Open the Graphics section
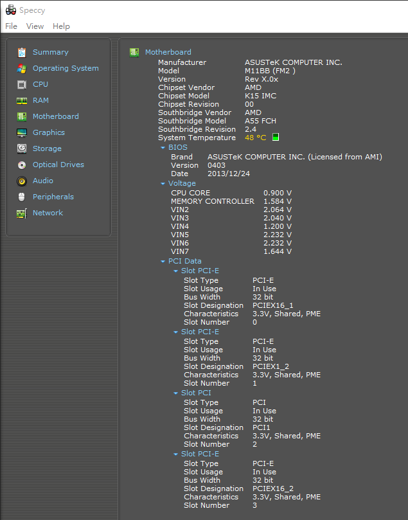The width and height of the screenshot is (408, 520). [49, 132]
